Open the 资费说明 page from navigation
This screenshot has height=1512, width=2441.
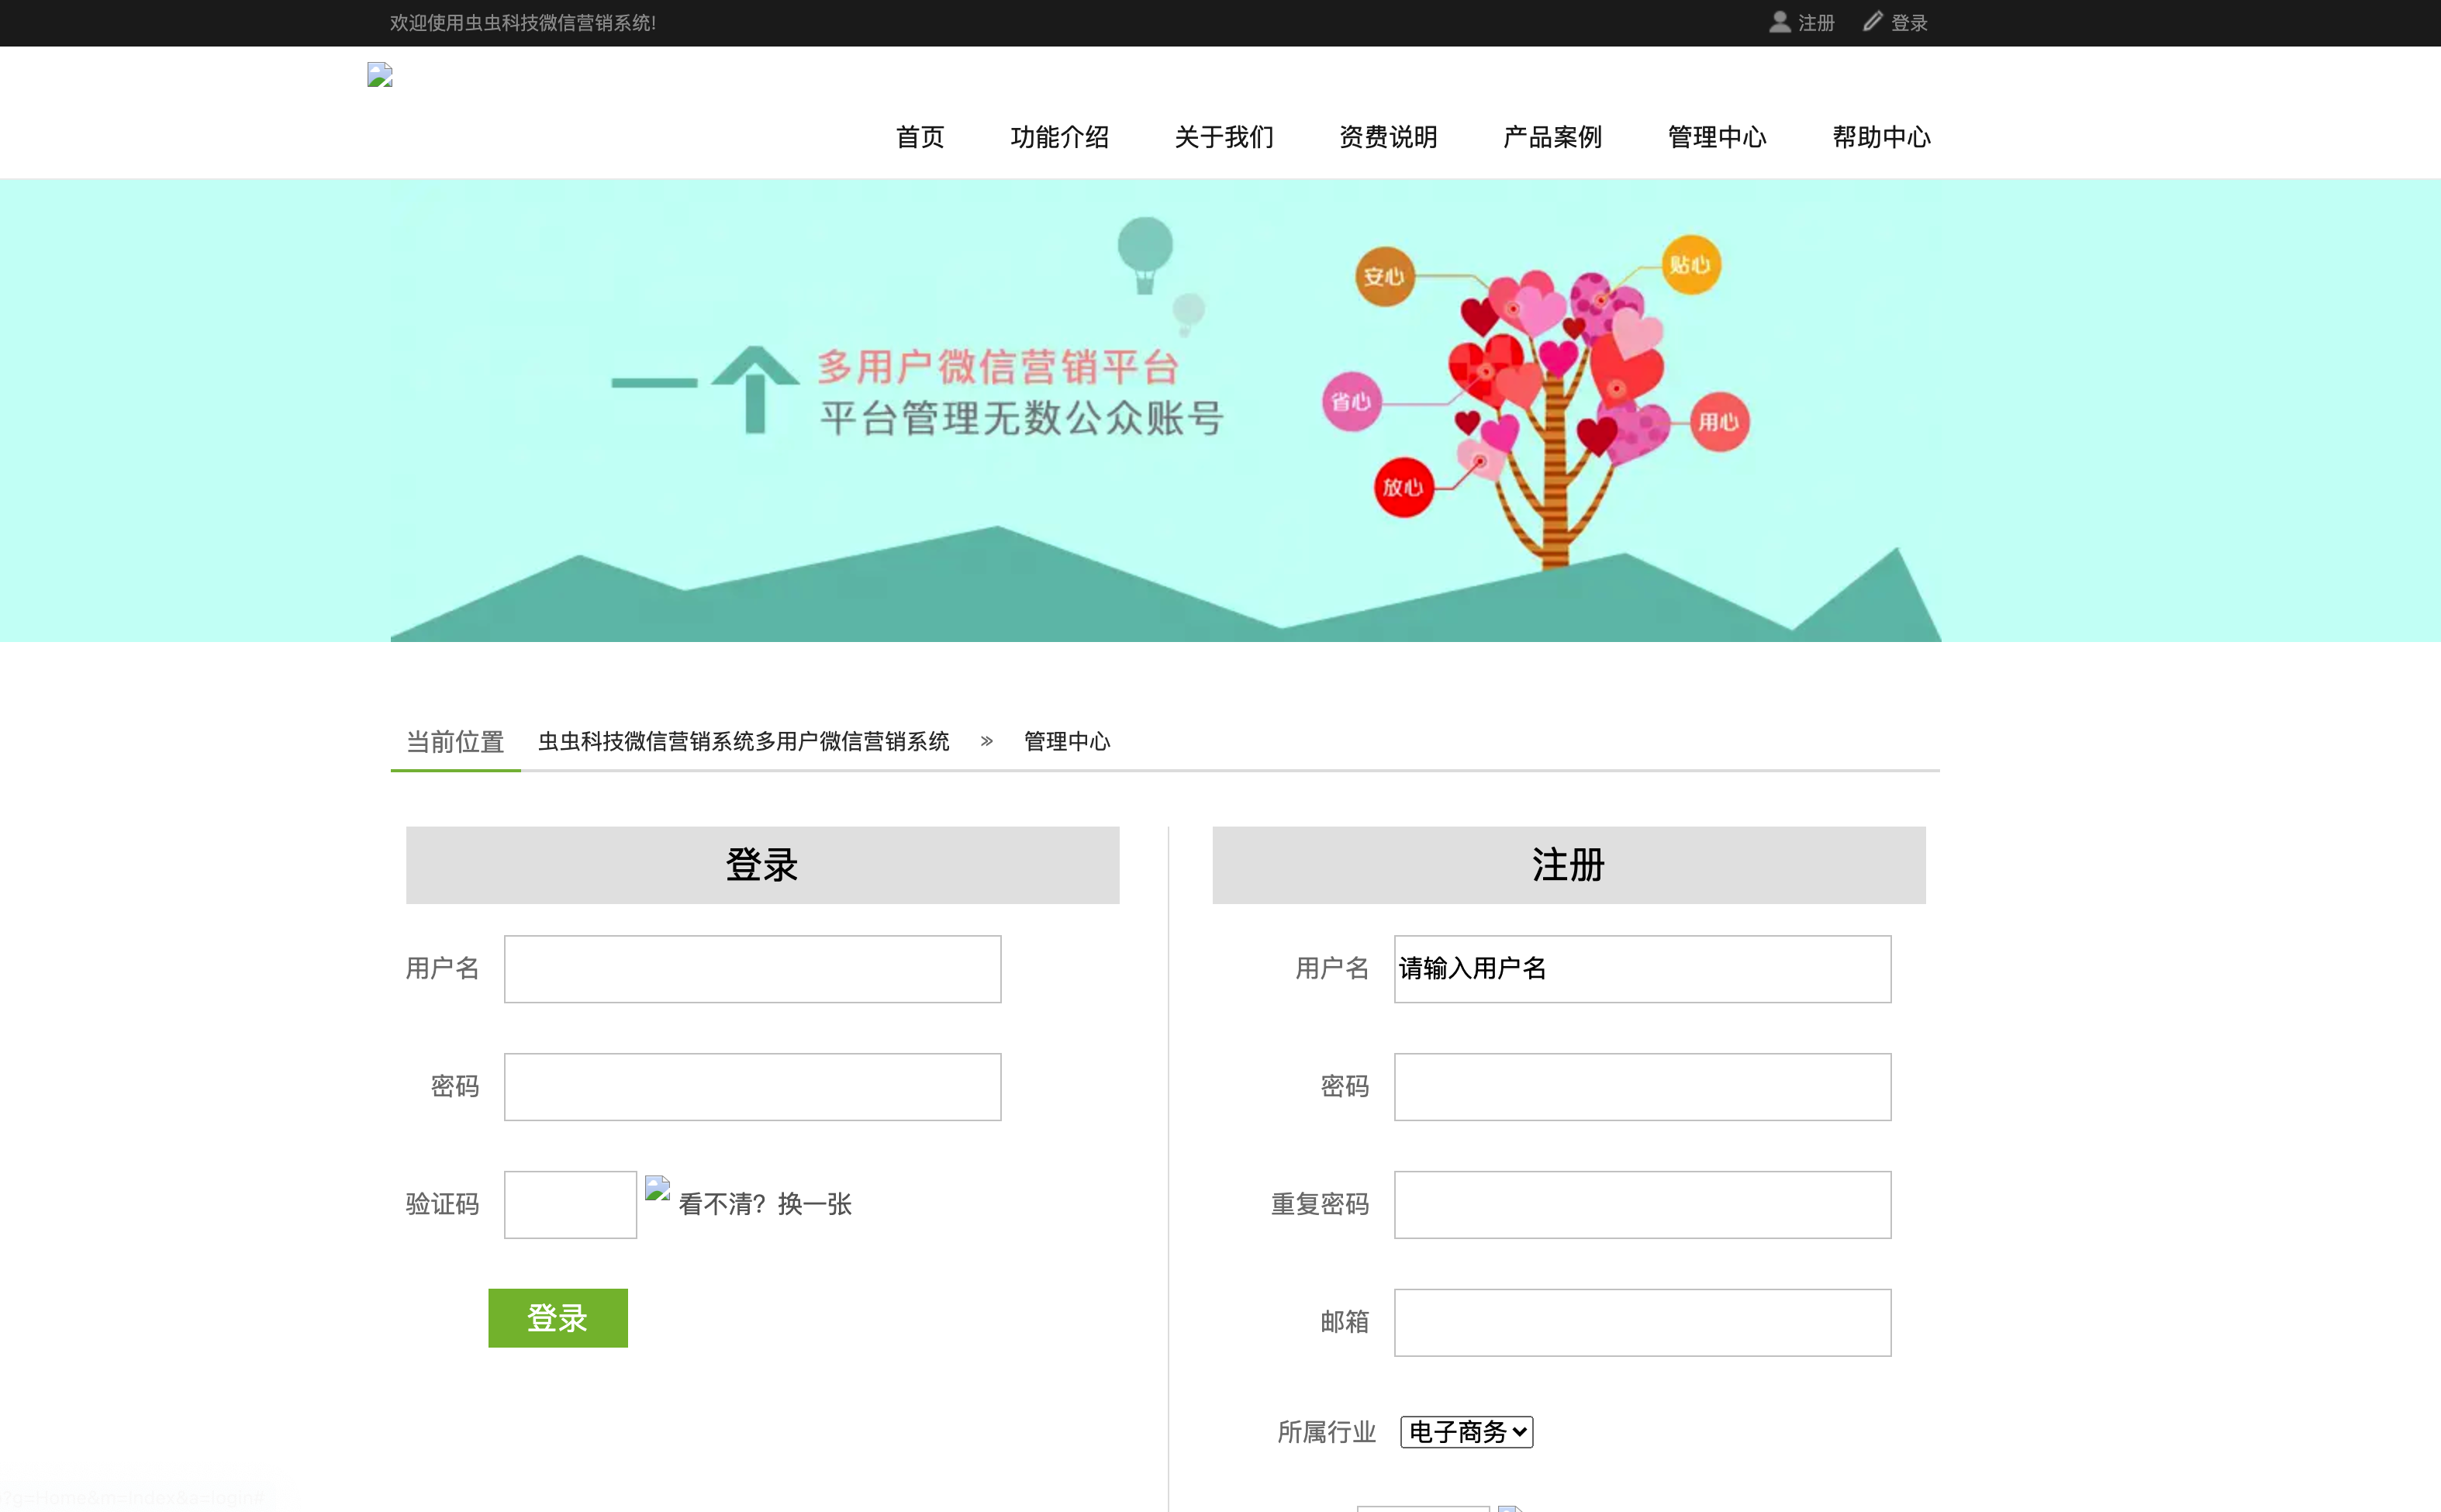pyautogui.click(x=1387, y=137)
